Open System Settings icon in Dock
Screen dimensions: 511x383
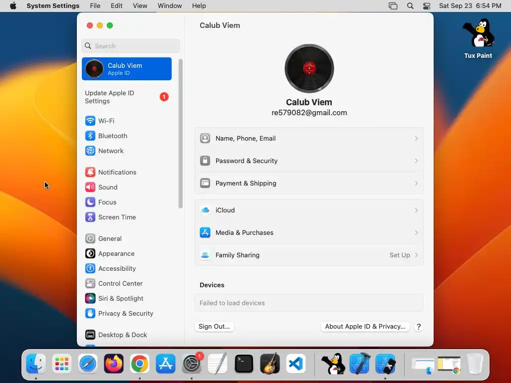point(192,364)
